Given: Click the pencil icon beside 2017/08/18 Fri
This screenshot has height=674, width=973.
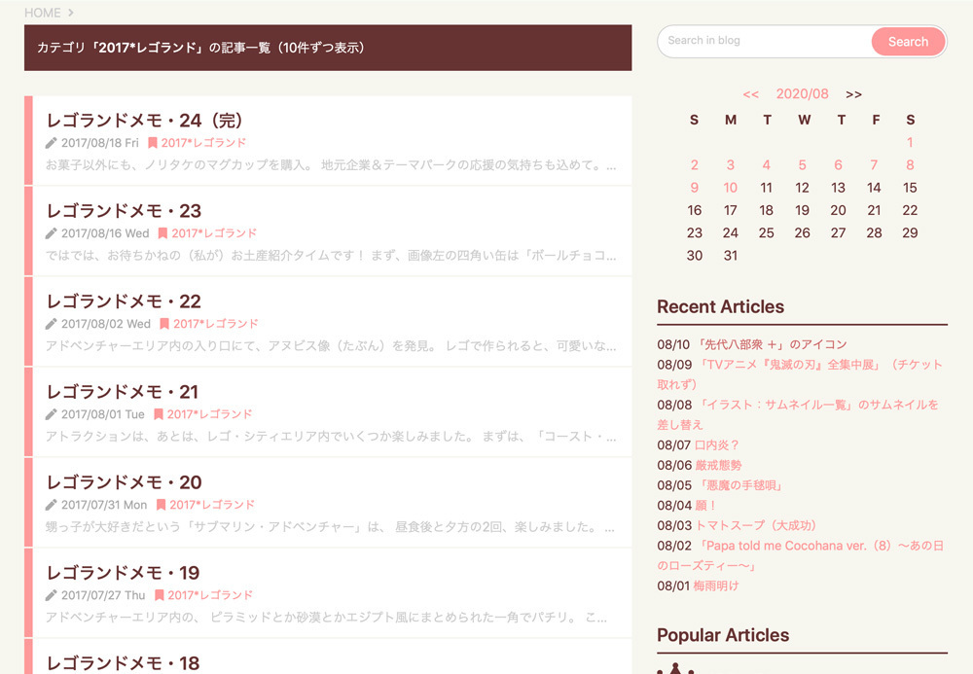Looking at the screenshot, I should click(51, 143).
